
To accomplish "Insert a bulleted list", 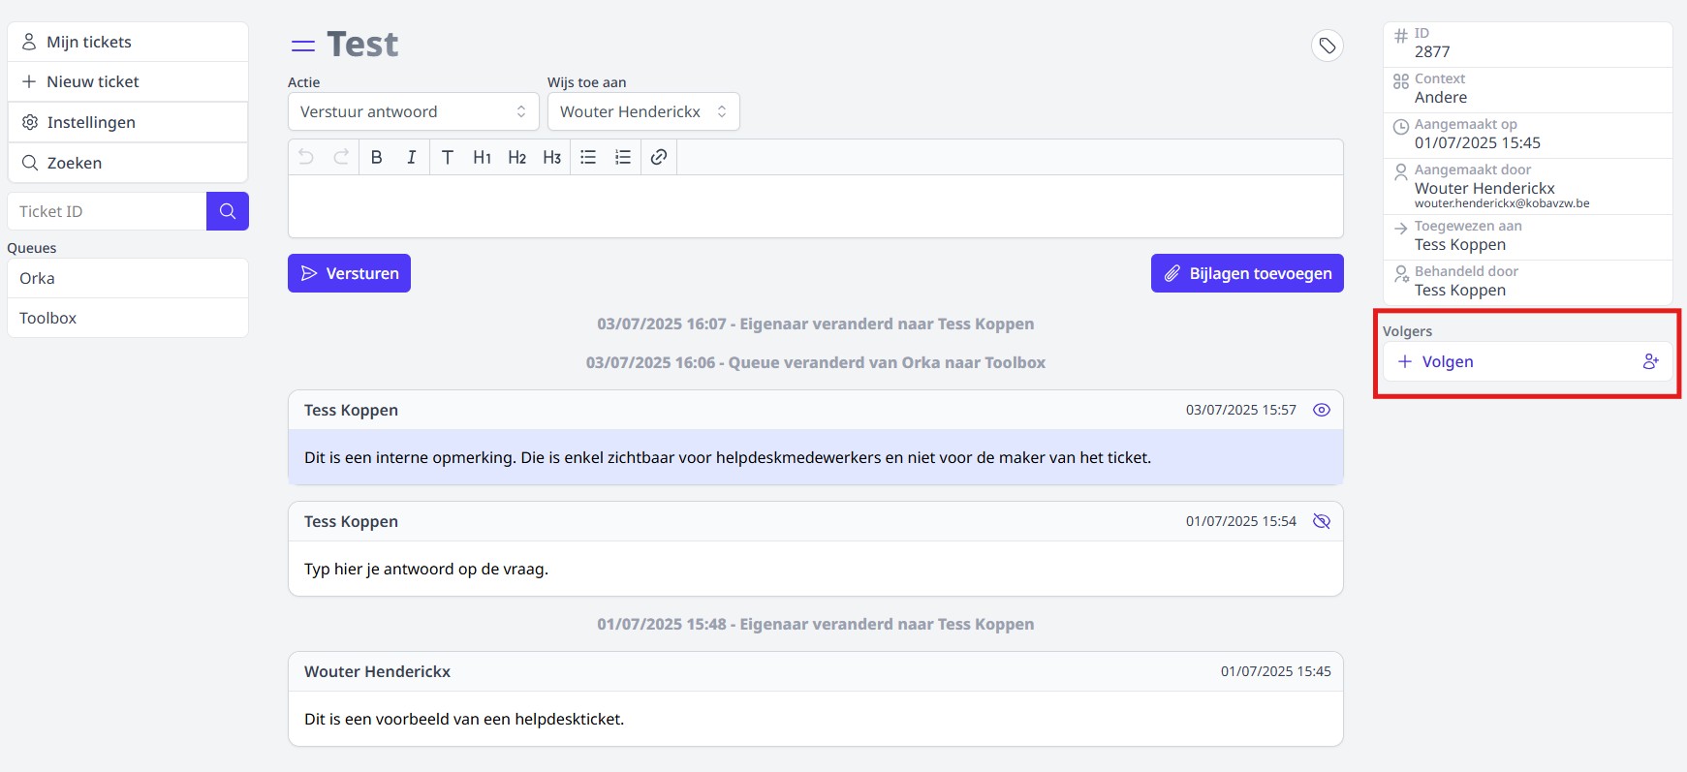I will click(588, 157).
